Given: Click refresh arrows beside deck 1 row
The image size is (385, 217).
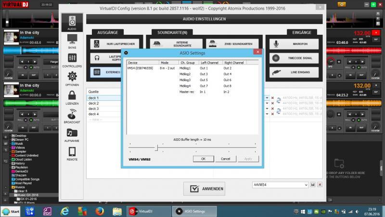Looking at the screenshot, I should (279, 100).
